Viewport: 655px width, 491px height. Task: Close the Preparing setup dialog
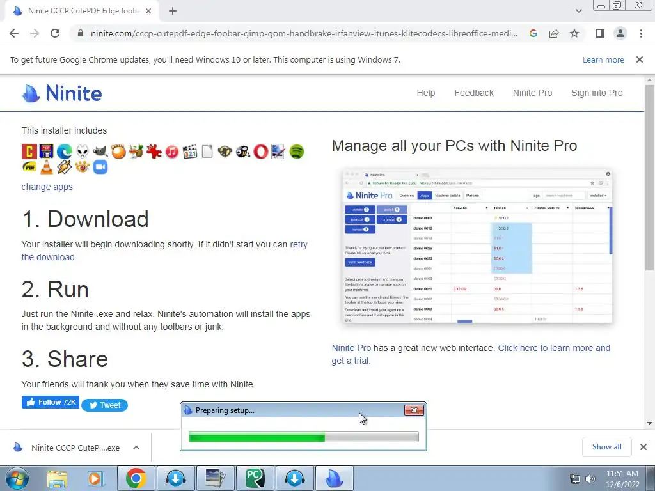(414, 410)
